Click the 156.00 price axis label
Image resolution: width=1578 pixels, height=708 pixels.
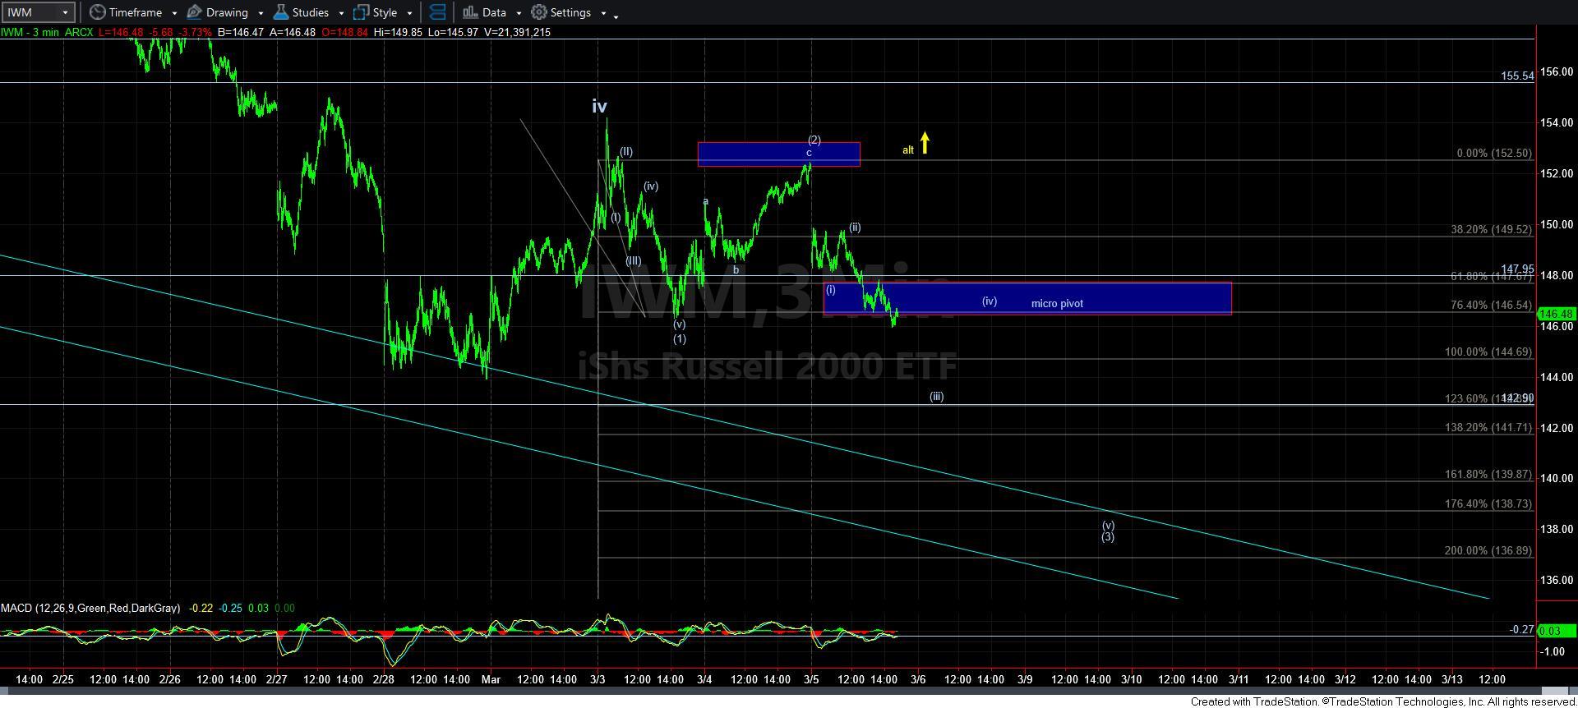coord(1557,72)
